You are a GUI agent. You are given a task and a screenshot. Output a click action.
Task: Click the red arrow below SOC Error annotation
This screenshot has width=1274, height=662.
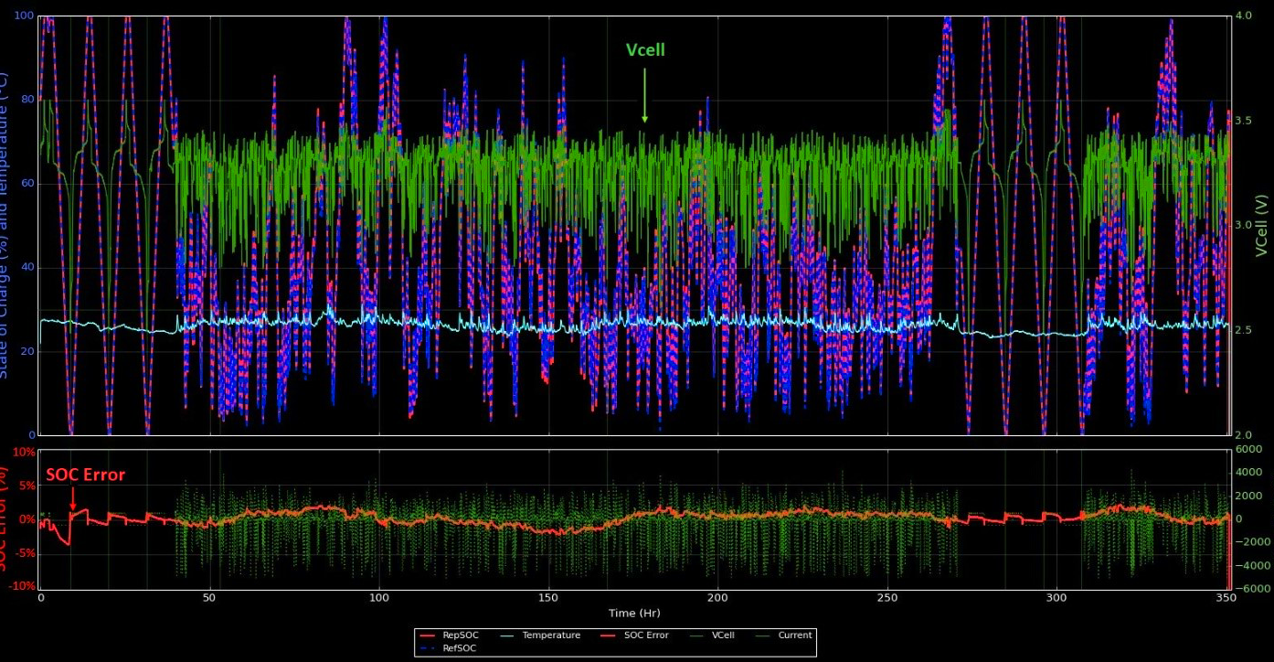(x=73, y=498)
